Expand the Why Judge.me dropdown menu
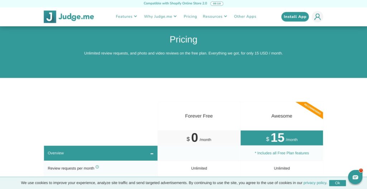This screenshot has width=367, height=189. [x=160, y=16]
